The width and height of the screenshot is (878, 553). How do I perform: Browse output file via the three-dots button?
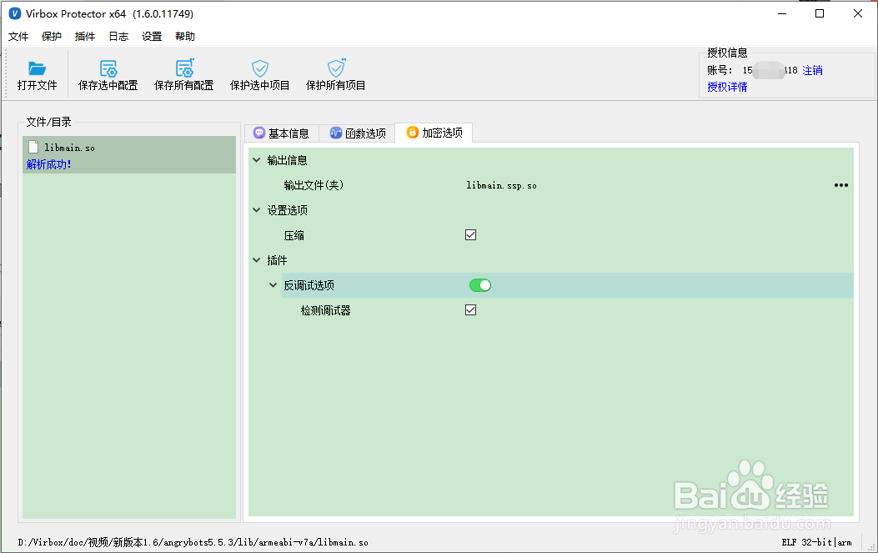pos(841,185)
